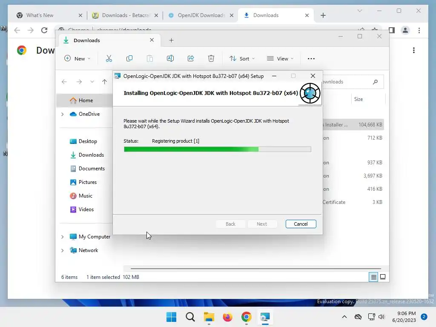The width and height of the screenshot is (436, 327).
Task: Show hidden system tray icons
Action: tap(344, 317)
